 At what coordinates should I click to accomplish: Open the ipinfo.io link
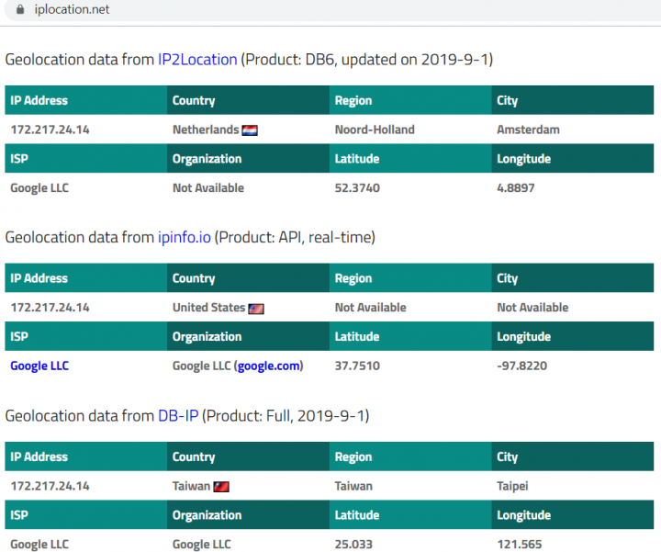click(185, 237)
